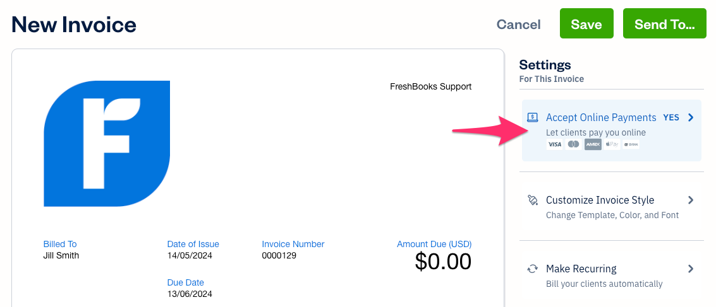Screen dimensions: 716x307
Task: Click the Send To... button
Action: click(x=664, y=24)
